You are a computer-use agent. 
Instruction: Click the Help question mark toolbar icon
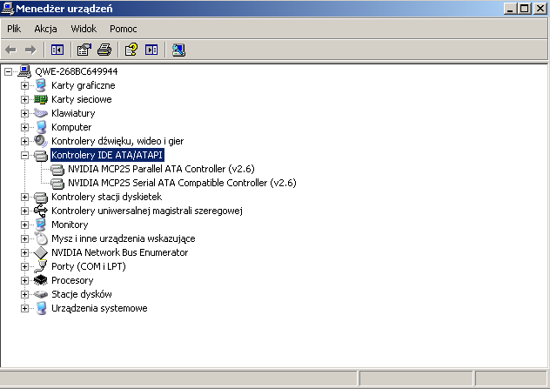(x=131, y=50)
